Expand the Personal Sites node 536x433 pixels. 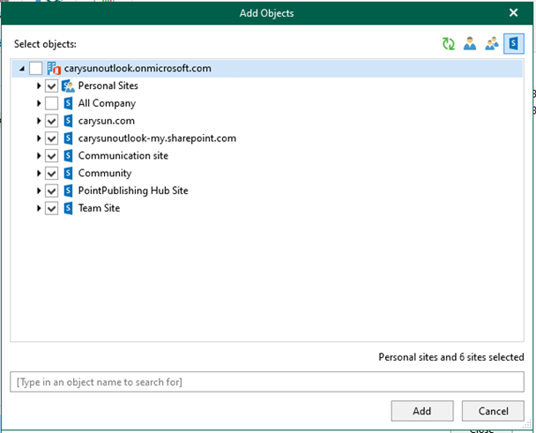(x=38, y=86)
